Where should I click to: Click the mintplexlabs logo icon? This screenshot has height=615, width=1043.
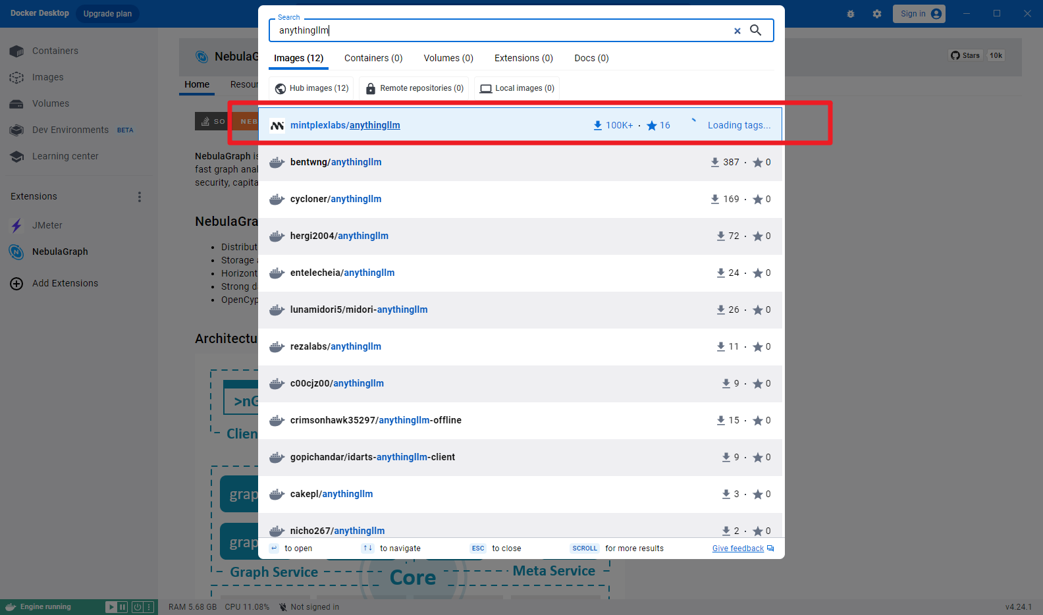pyautogui.click(x=277, y=125)
